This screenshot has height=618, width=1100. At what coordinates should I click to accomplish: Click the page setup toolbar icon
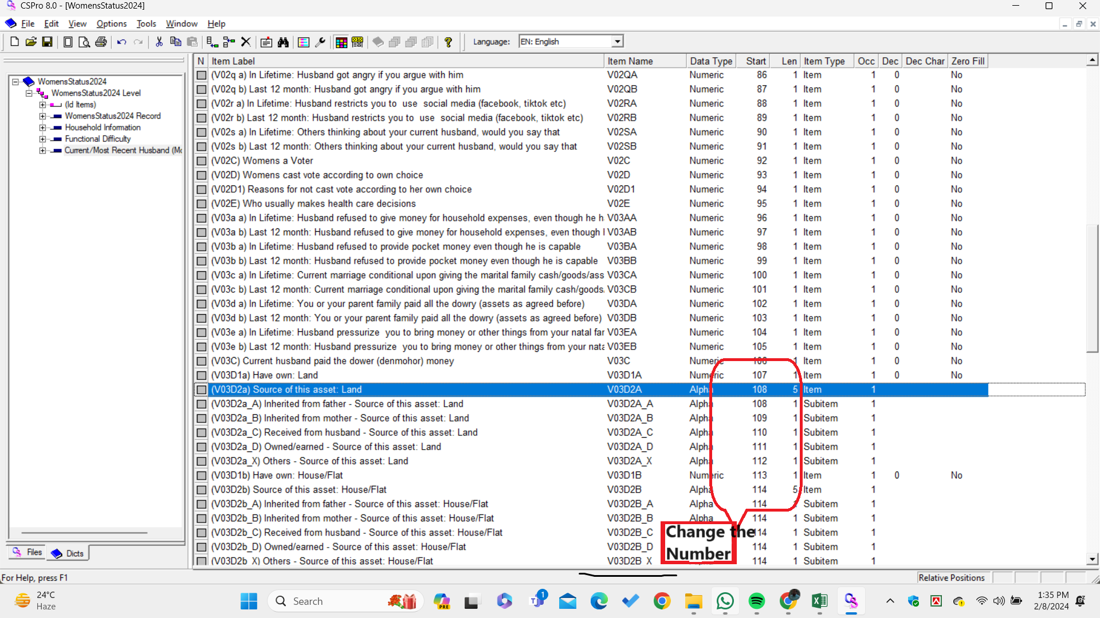(x=68, y=42)
